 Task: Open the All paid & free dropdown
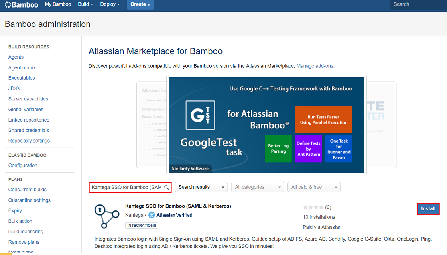click(314, 187)
